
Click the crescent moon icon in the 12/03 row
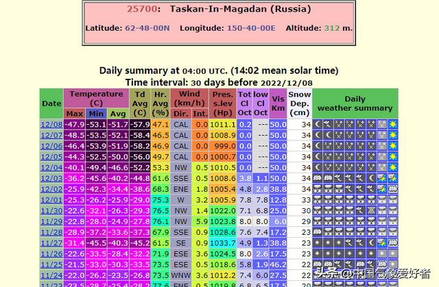(371, 178)
